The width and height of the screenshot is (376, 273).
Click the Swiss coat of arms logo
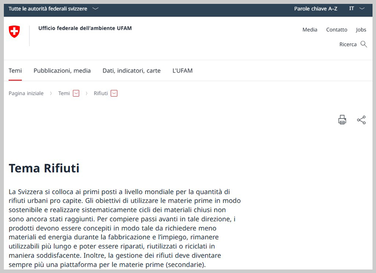point(14,32)
